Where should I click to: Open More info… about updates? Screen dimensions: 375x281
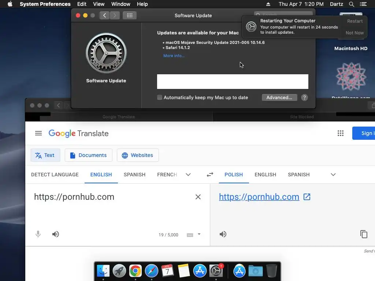coord(174,56)
